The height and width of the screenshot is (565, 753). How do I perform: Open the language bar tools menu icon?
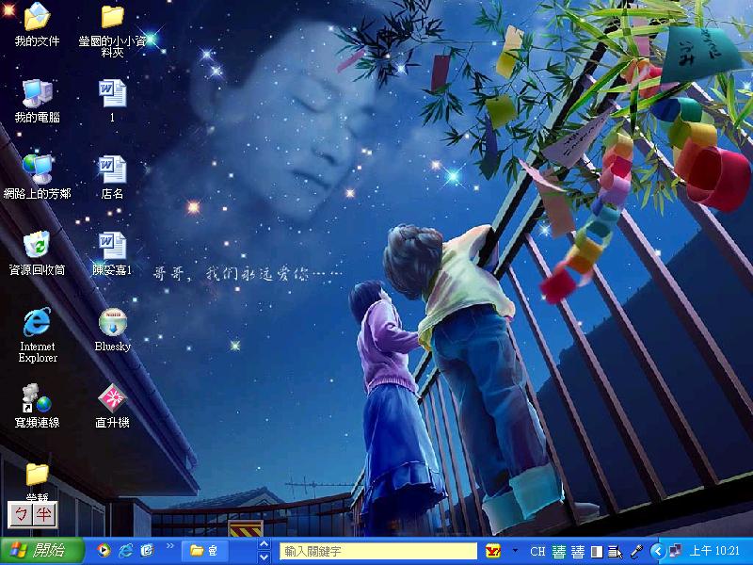[x=615, y=552]
